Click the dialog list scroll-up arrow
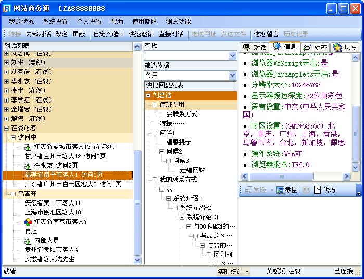The image size is (364, 279). point(137,47)
